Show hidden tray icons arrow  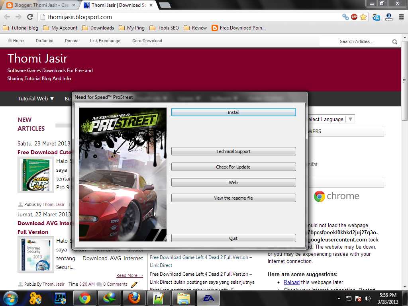pos(339,298)
